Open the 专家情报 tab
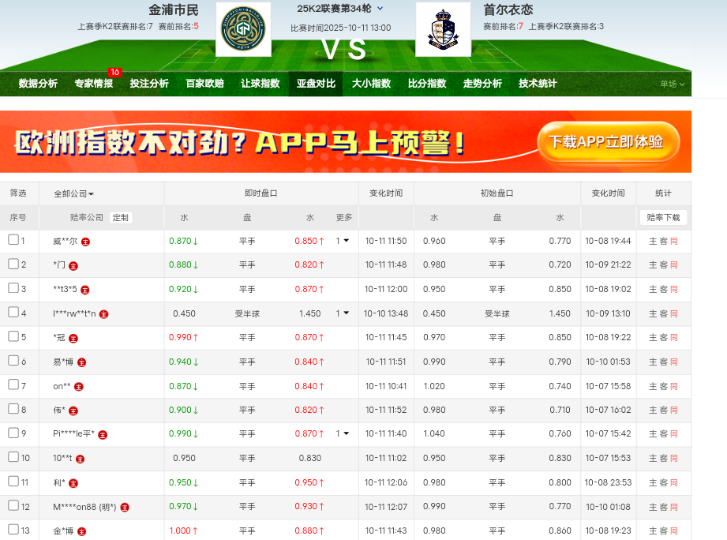 (94, 84)
